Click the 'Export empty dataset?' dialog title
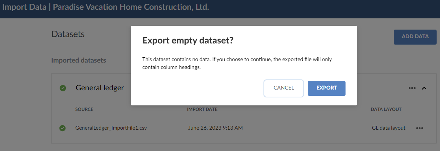The height and width of the screenshot is (151, 440). [x=188, y=41]
